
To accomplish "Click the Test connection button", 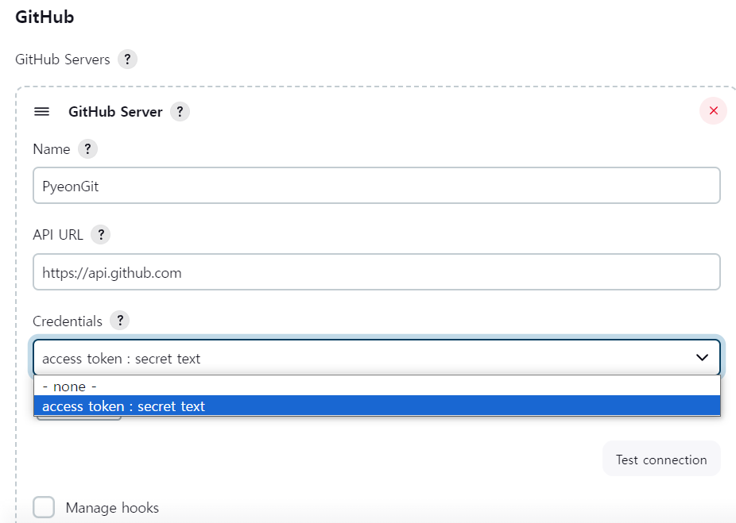I will (x=661, y=459).
